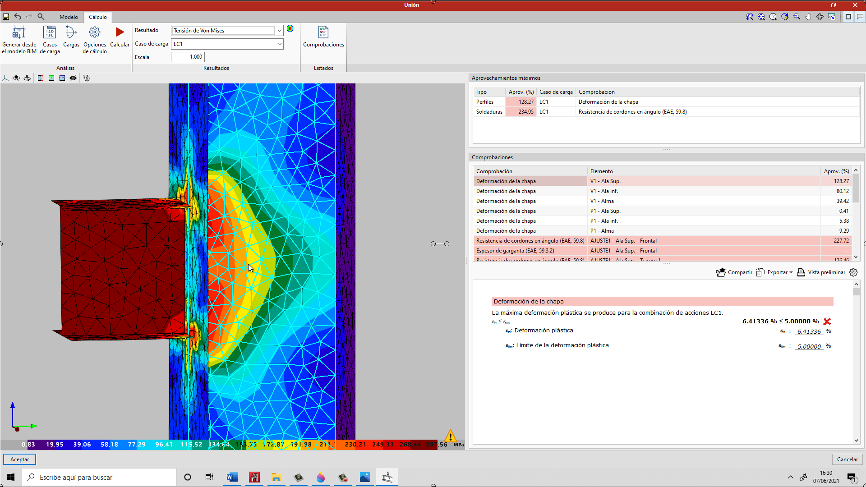This screenshot has width=866, height=487.
Task: Click the color scale legend icon
Action: tap(290, 29)
